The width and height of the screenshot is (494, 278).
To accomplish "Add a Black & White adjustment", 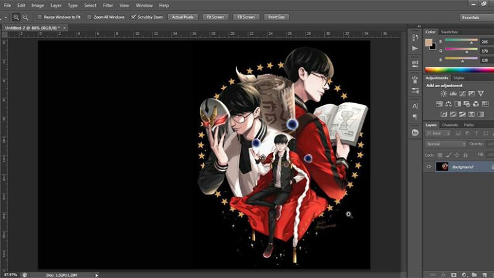I will click(458, 104).
